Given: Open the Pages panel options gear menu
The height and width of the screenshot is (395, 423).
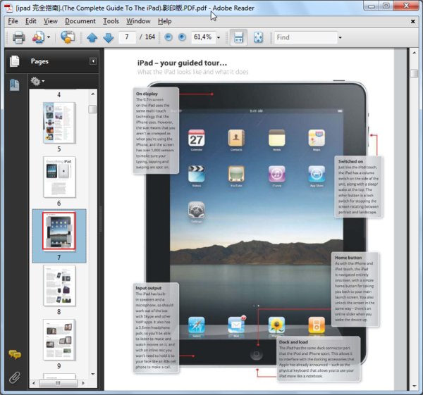Looking at the screenshot, I should pyautogui.click(x=37, y=81).
